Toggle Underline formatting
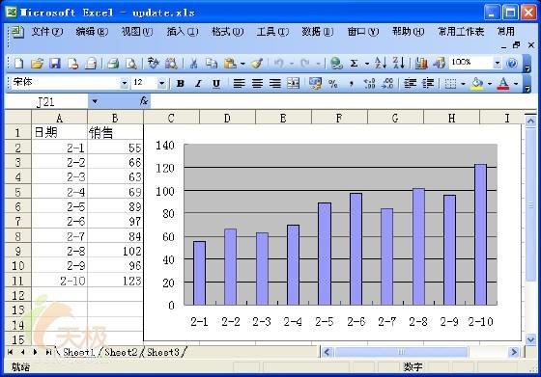 216,83
